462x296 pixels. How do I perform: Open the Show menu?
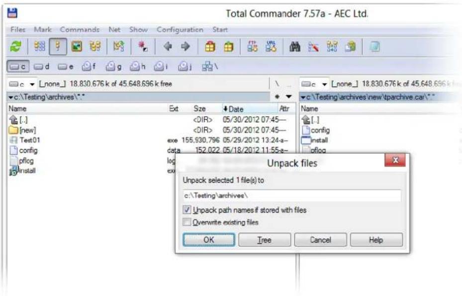pos(138,29)
